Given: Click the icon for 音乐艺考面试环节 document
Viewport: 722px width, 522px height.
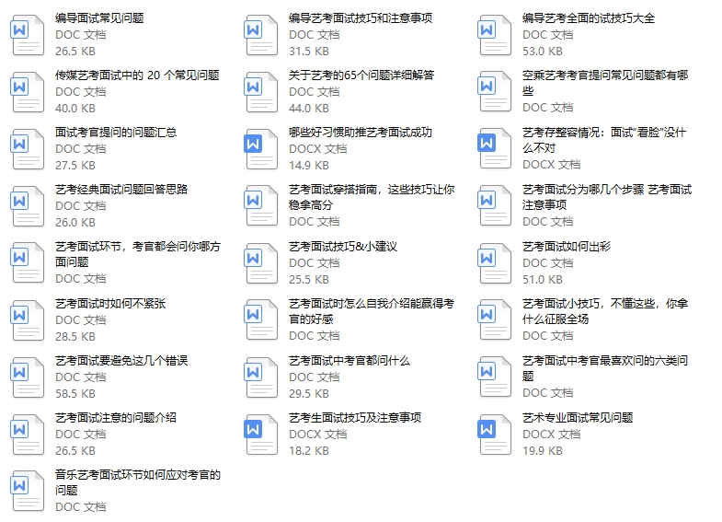Looking at the screenshot, I should pos(27,492).
